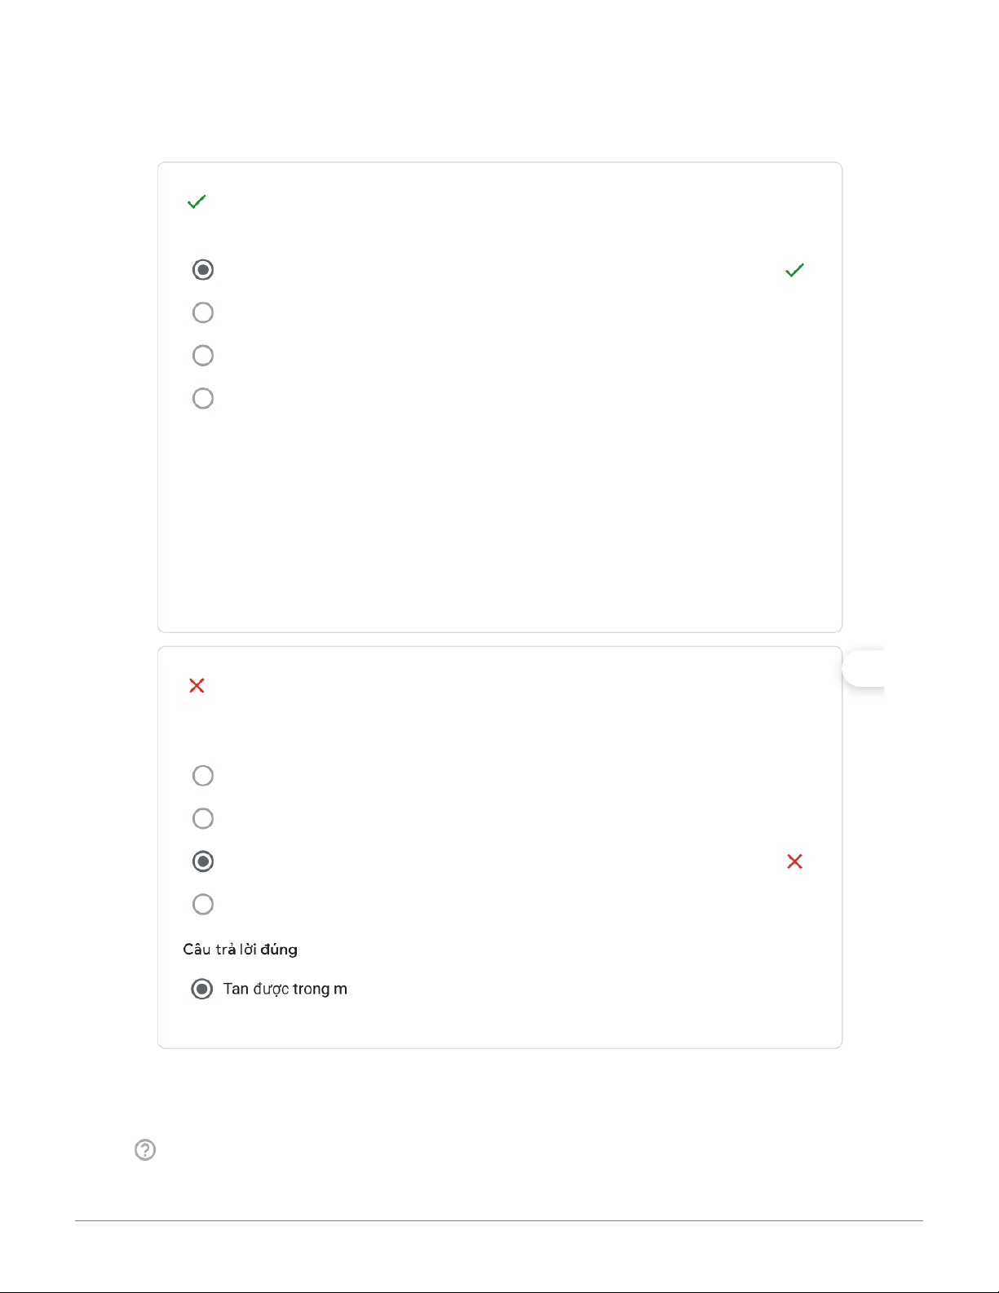Select the first option in the second question
The width and height of the screenshot is (999, 1293).
click(x=203, y=776)
